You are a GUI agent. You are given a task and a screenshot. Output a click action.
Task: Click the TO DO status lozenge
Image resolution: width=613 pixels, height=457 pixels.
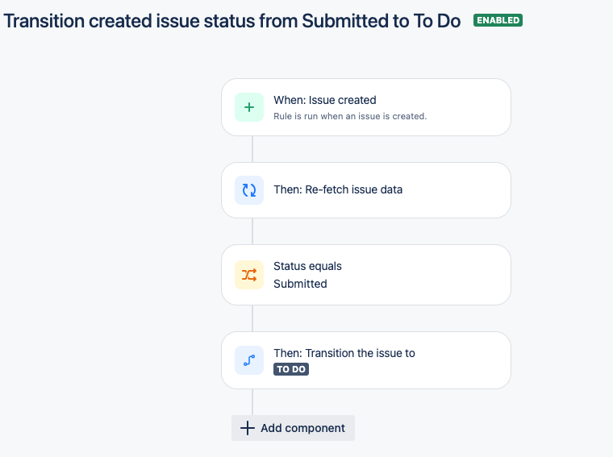pos(291,369)
